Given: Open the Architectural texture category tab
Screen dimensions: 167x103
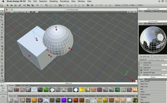Looking at the screenshot, I should (22, 96).
